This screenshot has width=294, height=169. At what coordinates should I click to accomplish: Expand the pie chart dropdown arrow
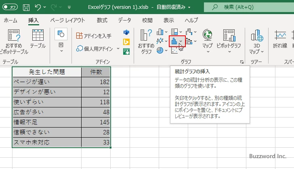166,50
